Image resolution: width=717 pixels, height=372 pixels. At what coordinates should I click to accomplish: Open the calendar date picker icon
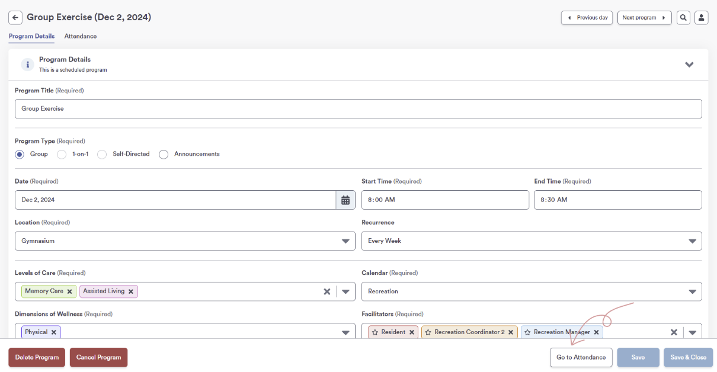[x=345, y=200]
